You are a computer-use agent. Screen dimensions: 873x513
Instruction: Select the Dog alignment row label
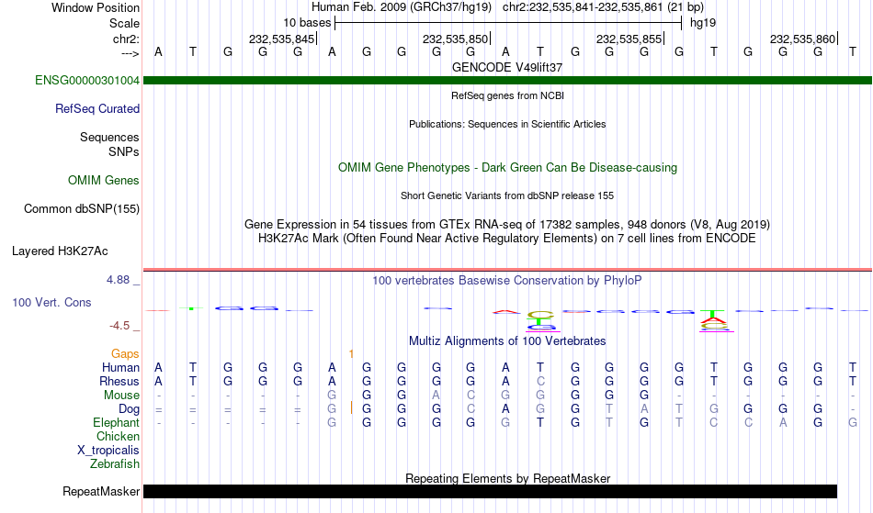point(130,409)
